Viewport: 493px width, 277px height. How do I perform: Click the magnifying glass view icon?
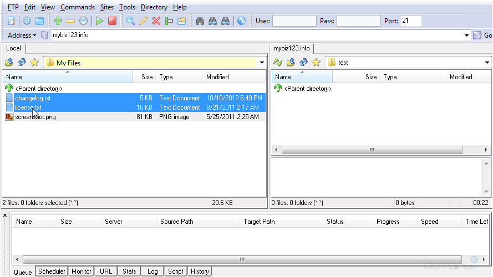130,21
